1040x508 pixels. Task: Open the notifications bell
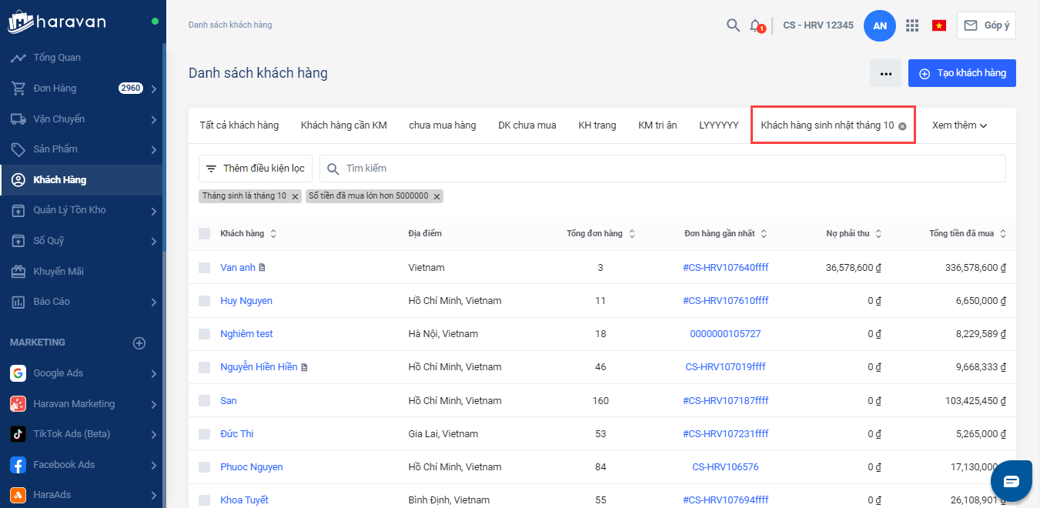(755, 25)
